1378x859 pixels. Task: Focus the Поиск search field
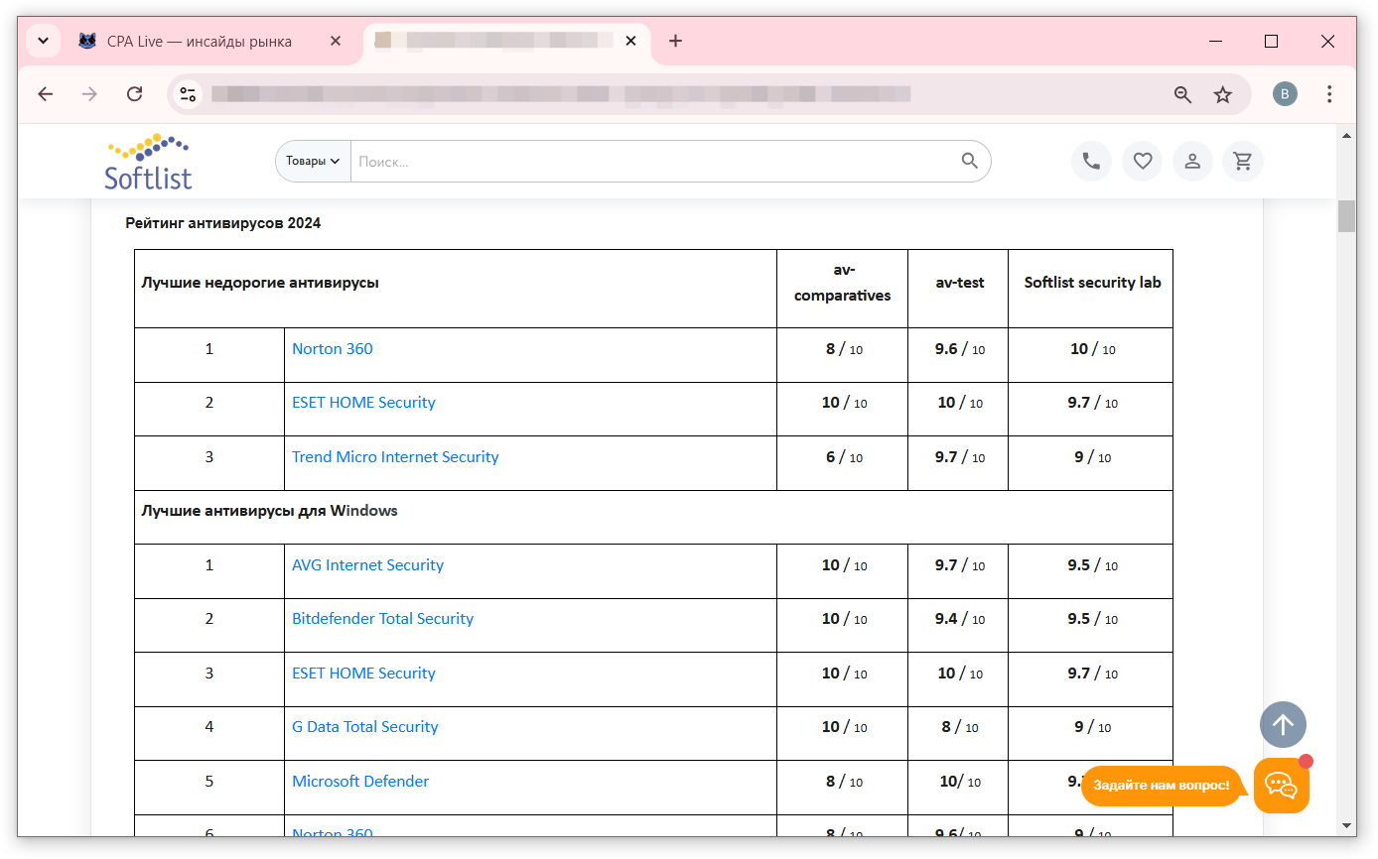tap(650, 161)
